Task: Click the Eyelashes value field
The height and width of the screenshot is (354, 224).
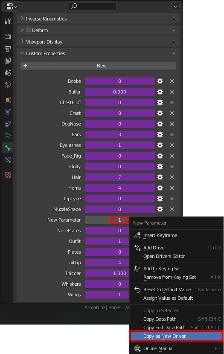Action: [x=120, y=145]
